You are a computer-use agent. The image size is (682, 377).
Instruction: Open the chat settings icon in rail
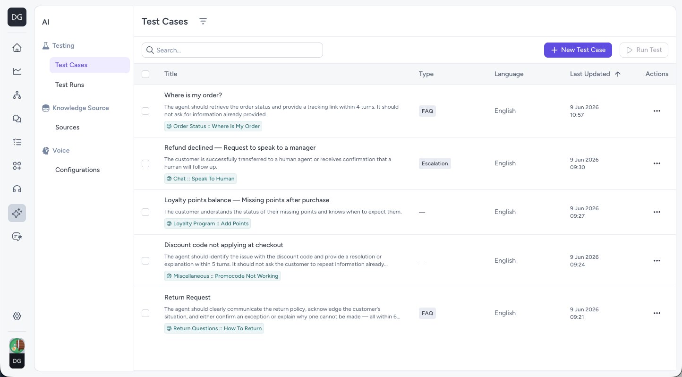(x=17, y=237)
